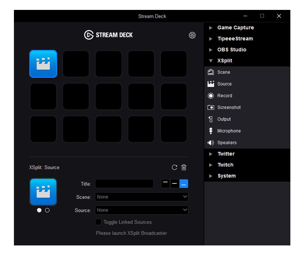Enable Toggle Linked Sources checkbox
Viewport: 301px width, 259px height.
pos(98,222)
